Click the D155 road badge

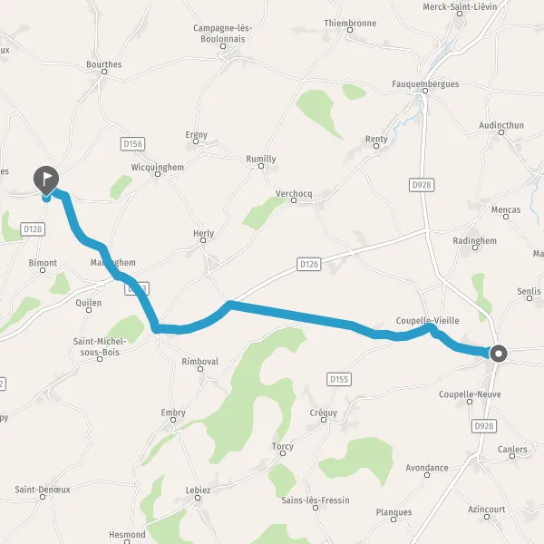click(x=339, y=379)
